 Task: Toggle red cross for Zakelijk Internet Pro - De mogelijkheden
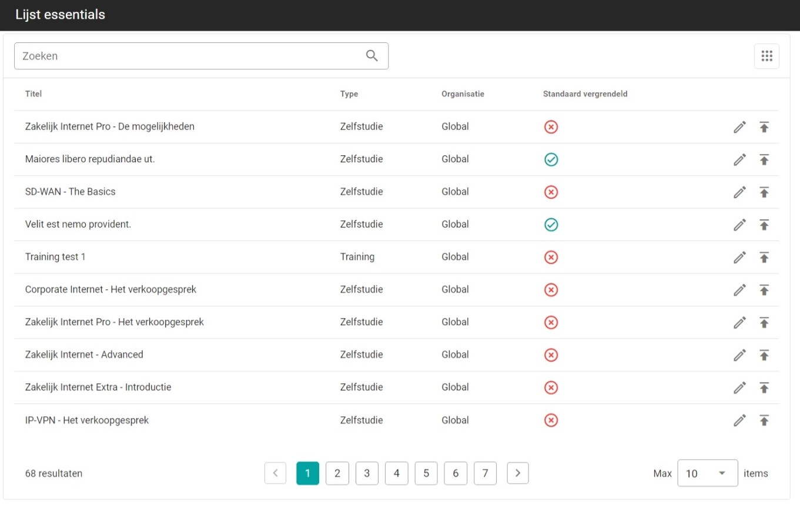pos(551,127)
